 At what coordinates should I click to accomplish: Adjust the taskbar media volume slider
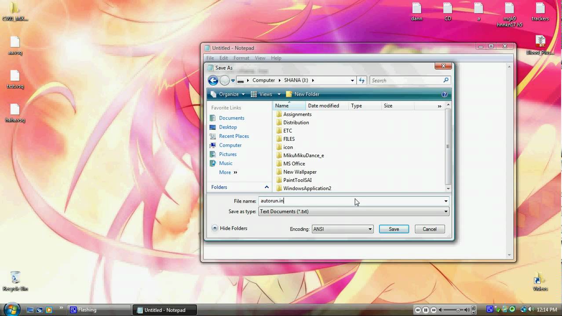[458, 310]
